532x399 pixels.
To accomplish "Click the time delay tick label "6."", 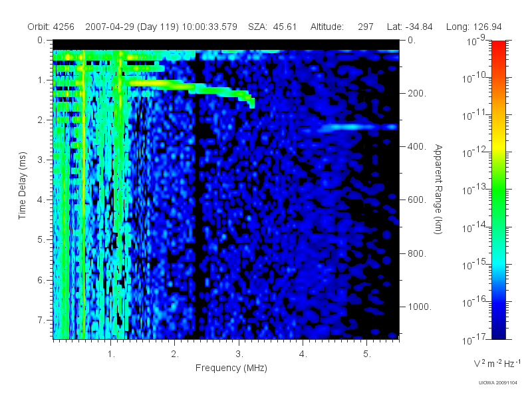I will coord(41,280).
